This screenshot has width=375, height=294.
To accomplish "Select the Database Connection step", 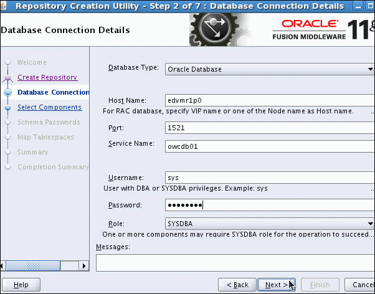I will coord(54,92).
